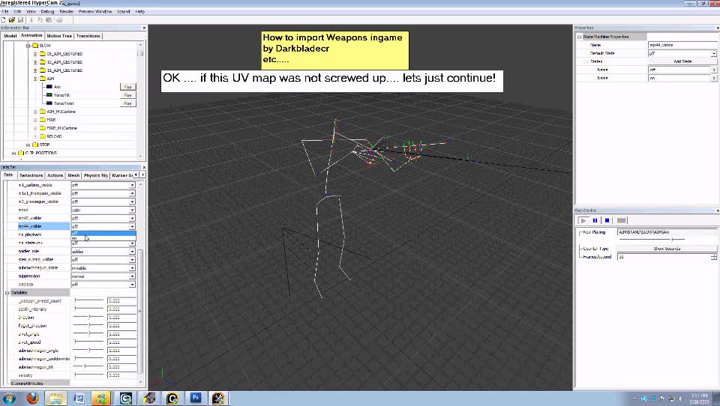
Task: Open the File menu
Action: click(x=5, y=11)
